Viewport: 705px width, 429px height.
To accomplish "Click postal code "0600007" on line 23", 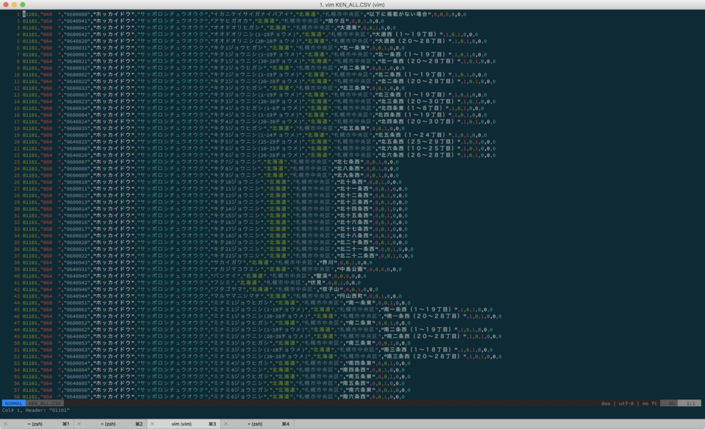I will [x=76, y=162].
